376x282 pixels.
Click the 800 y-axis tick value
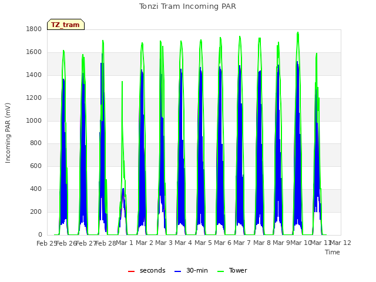[36, 143]
